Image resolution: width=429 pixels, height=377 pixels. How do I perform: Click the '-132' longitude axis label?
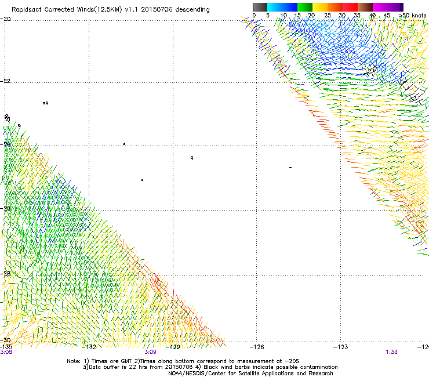click(x=89, y=347)
